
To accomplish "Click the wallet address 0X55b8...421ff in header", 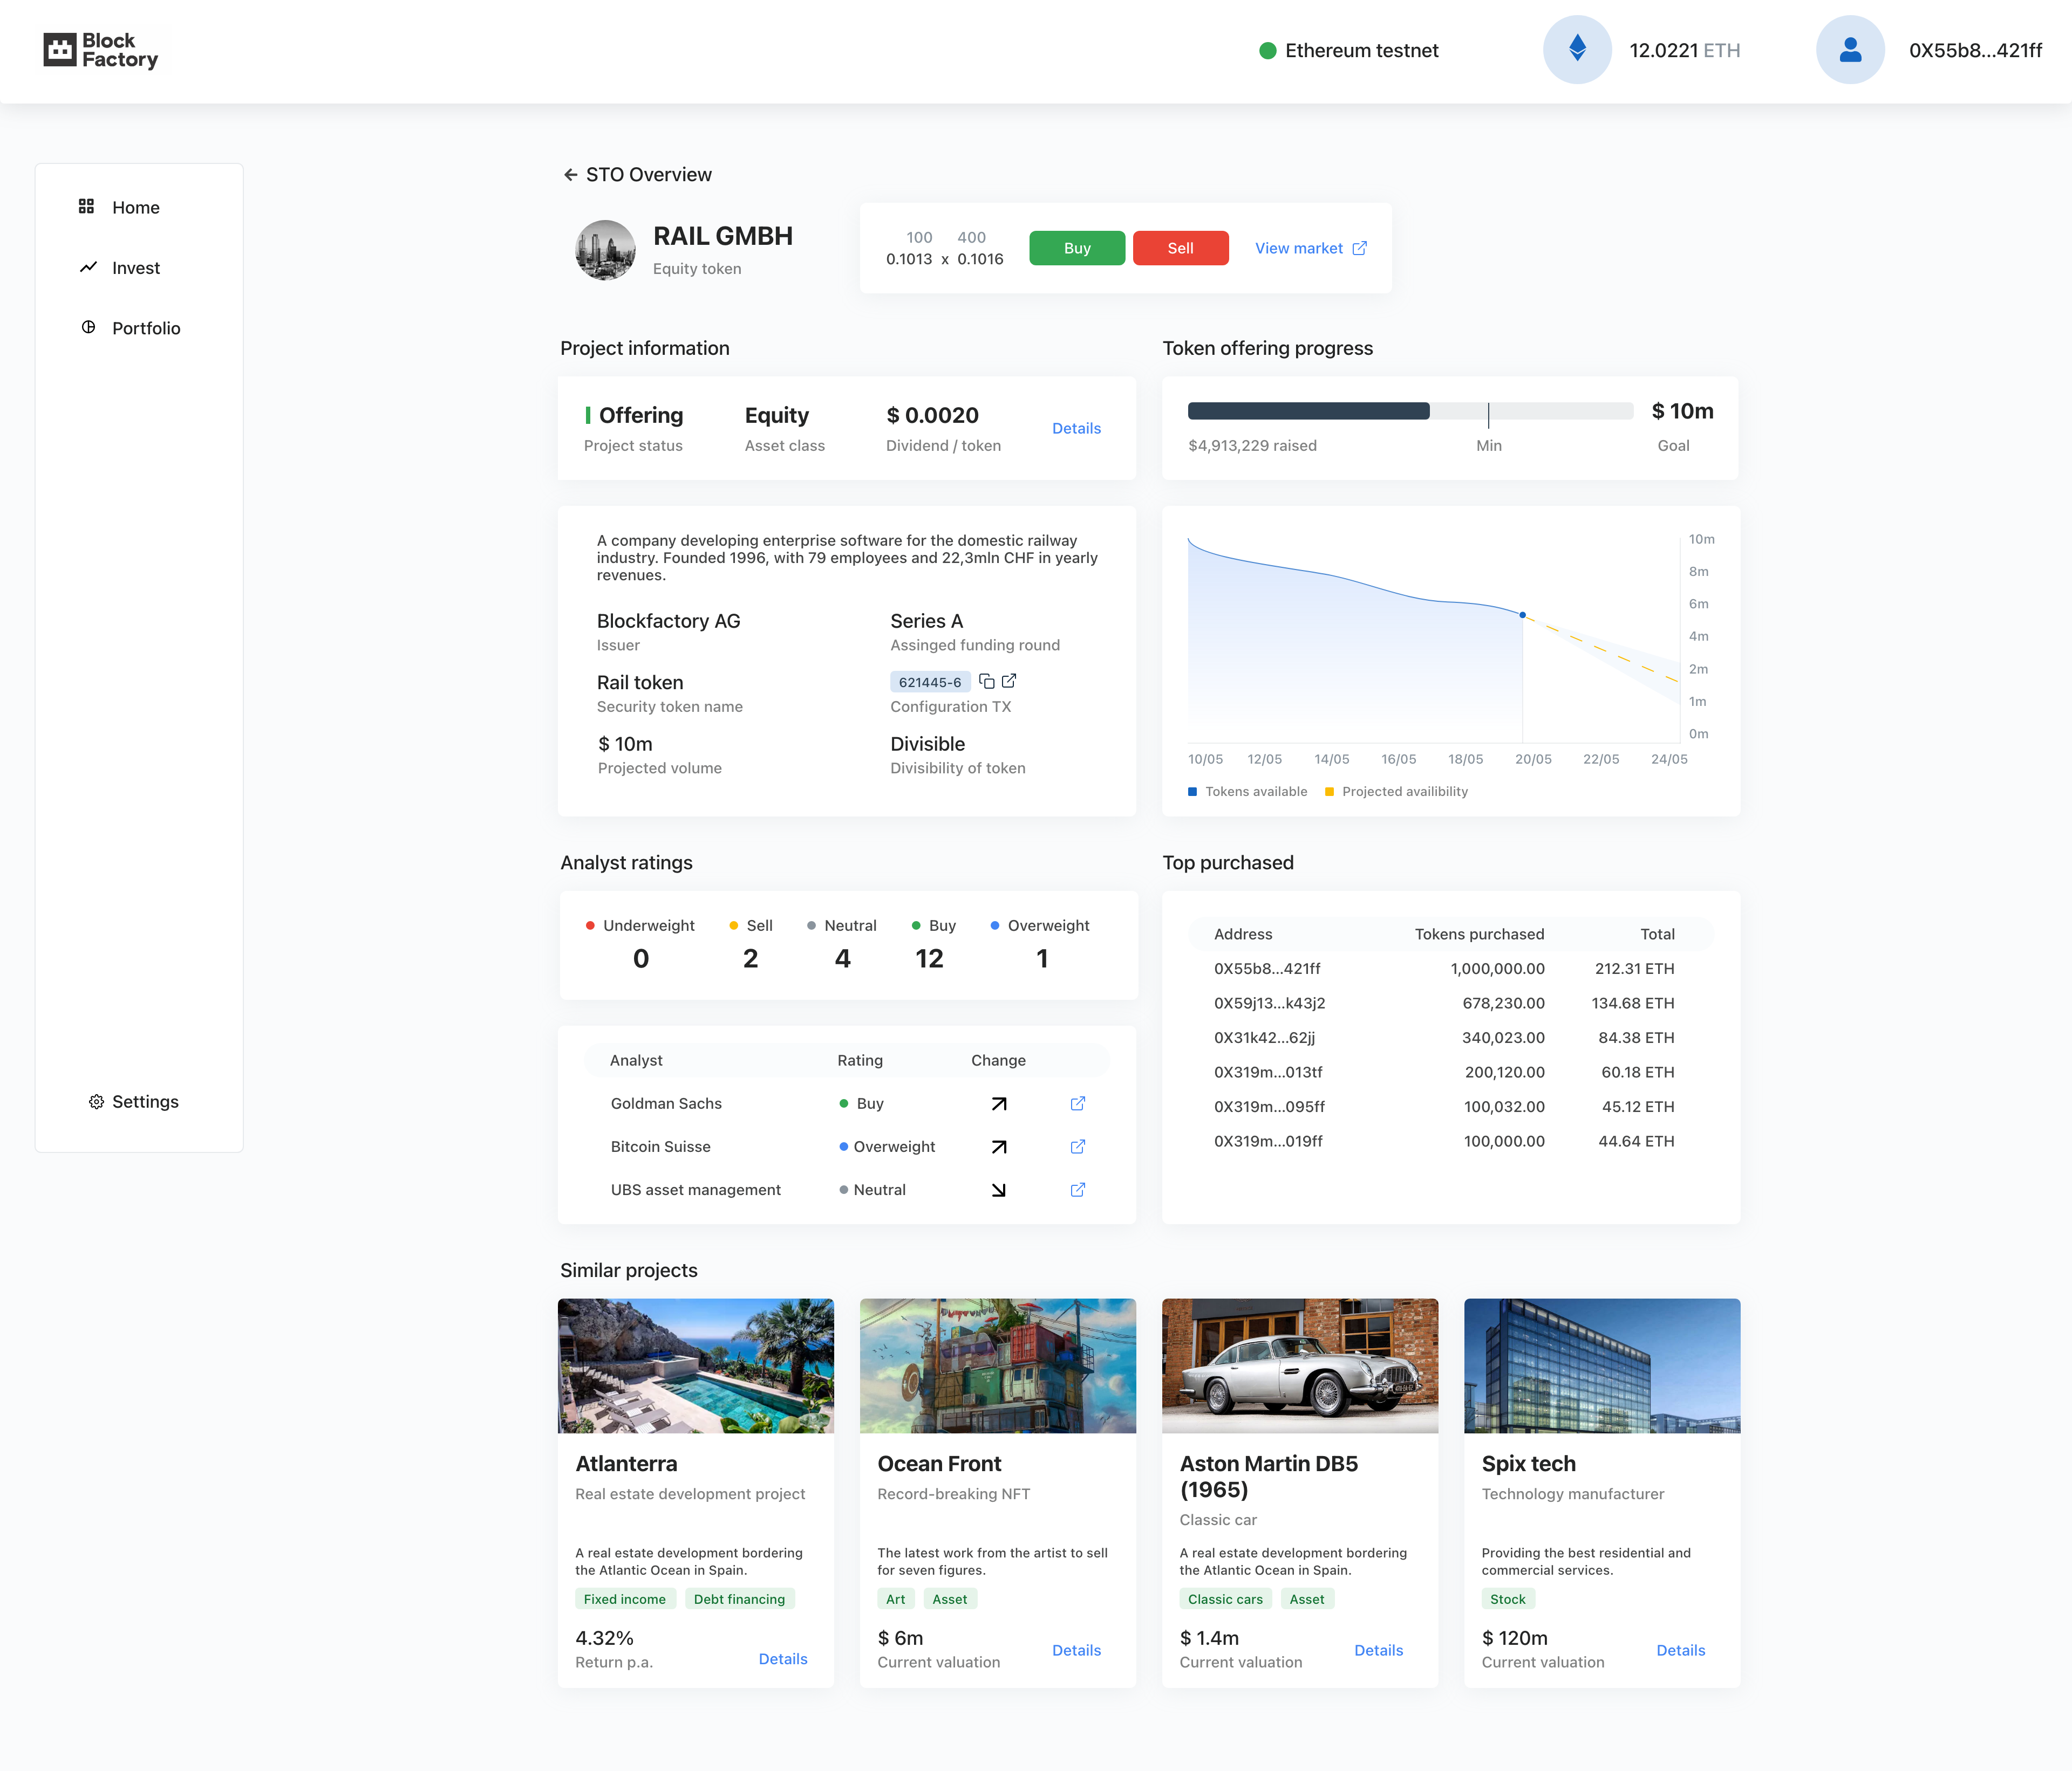I will click(x=1975, y=50).
